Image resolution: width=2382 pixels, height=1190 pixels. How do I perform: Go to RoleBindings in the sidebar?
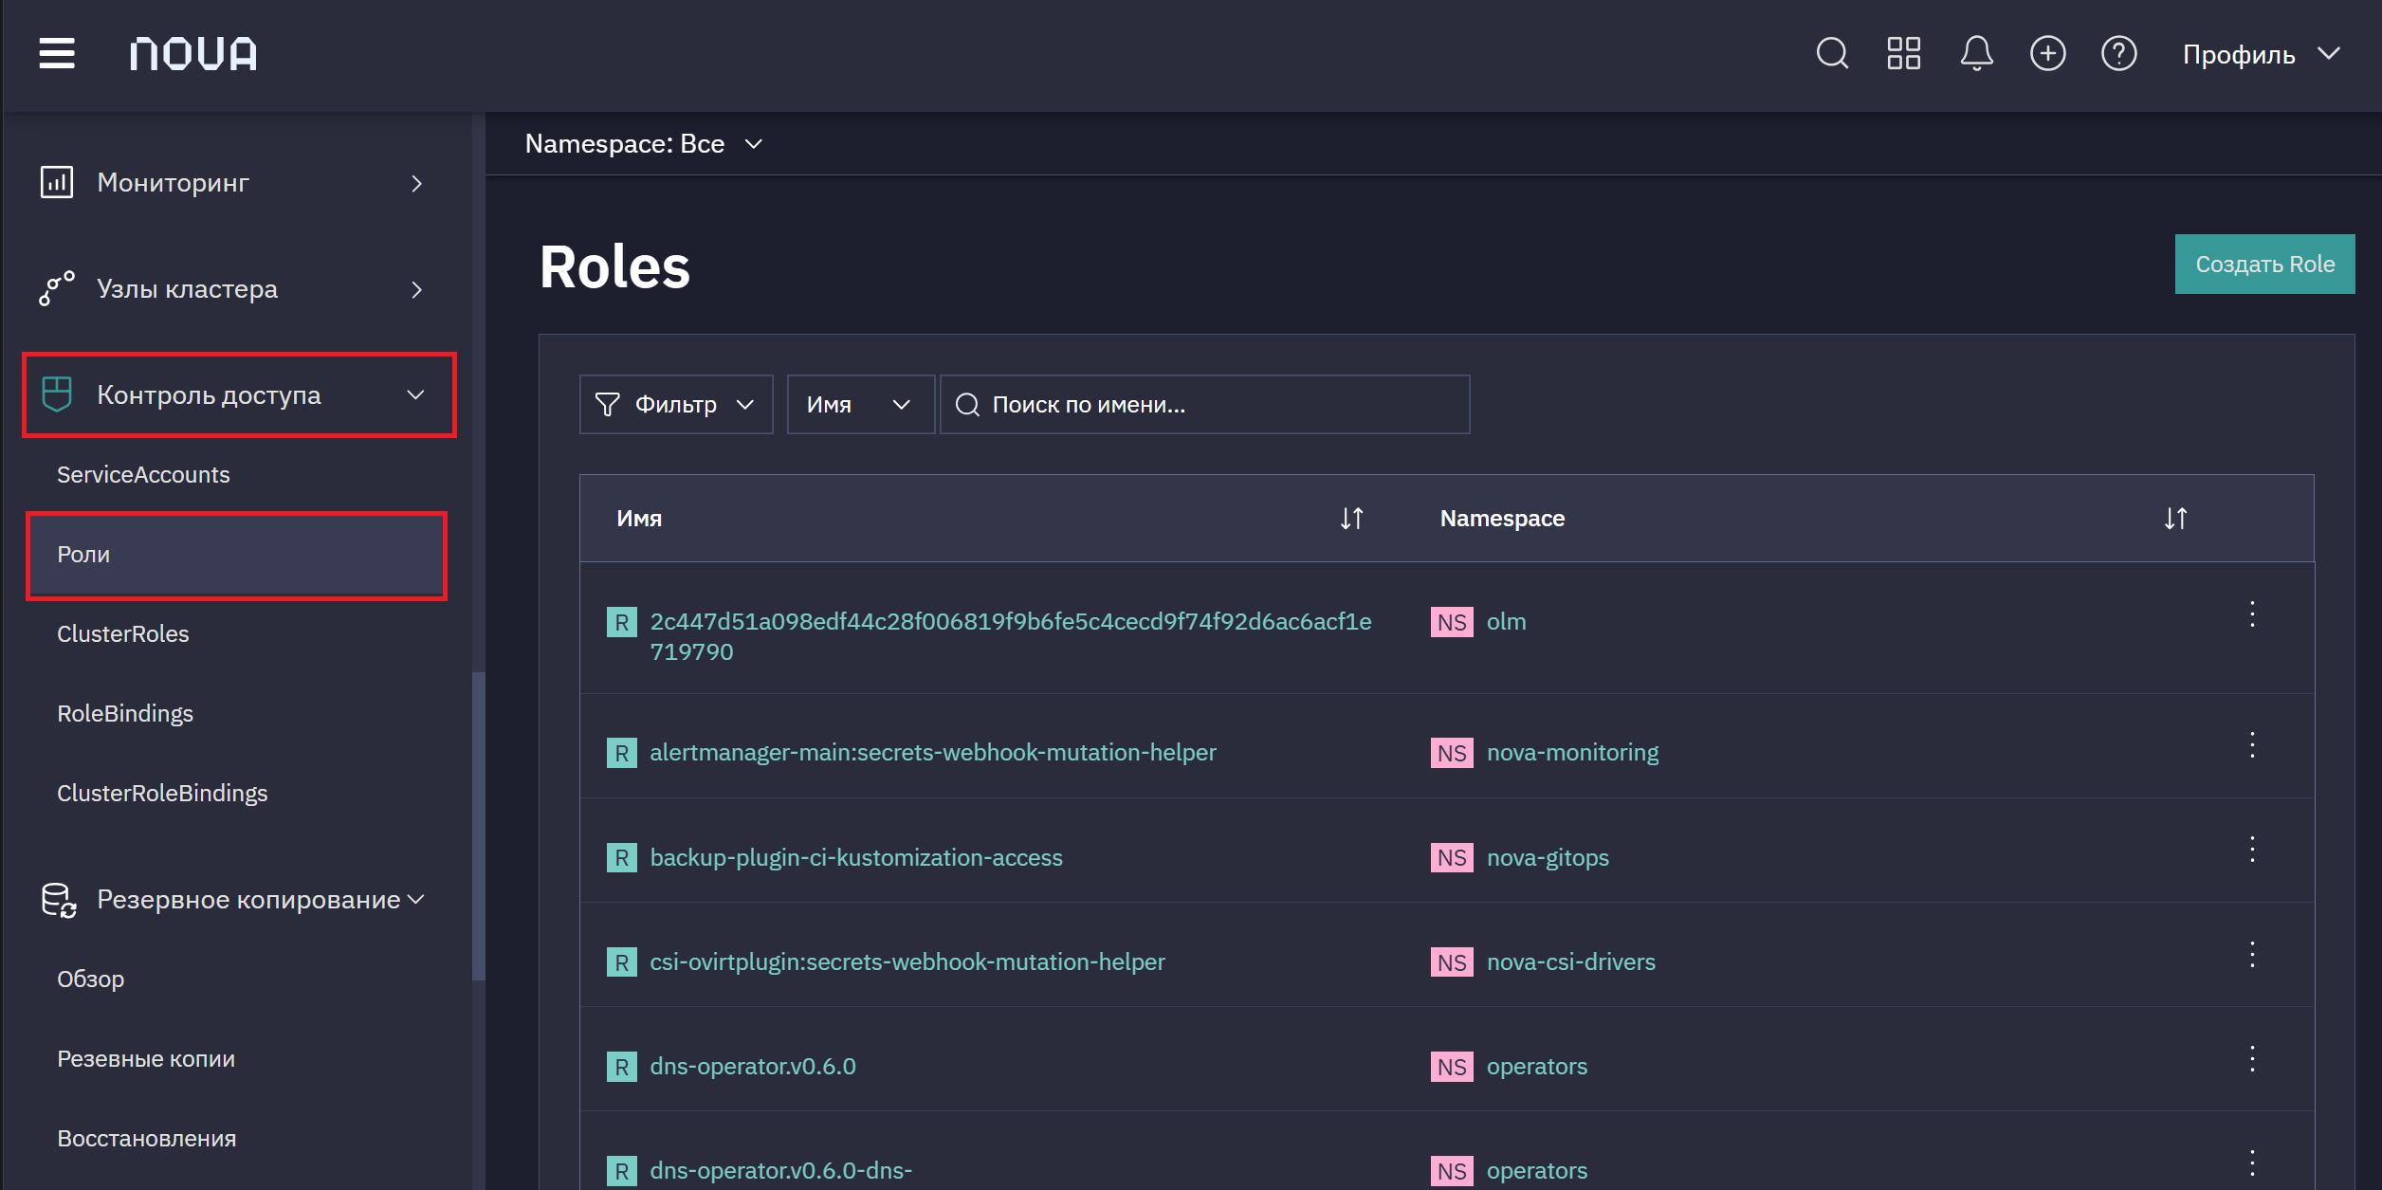(x=125, y=714)
